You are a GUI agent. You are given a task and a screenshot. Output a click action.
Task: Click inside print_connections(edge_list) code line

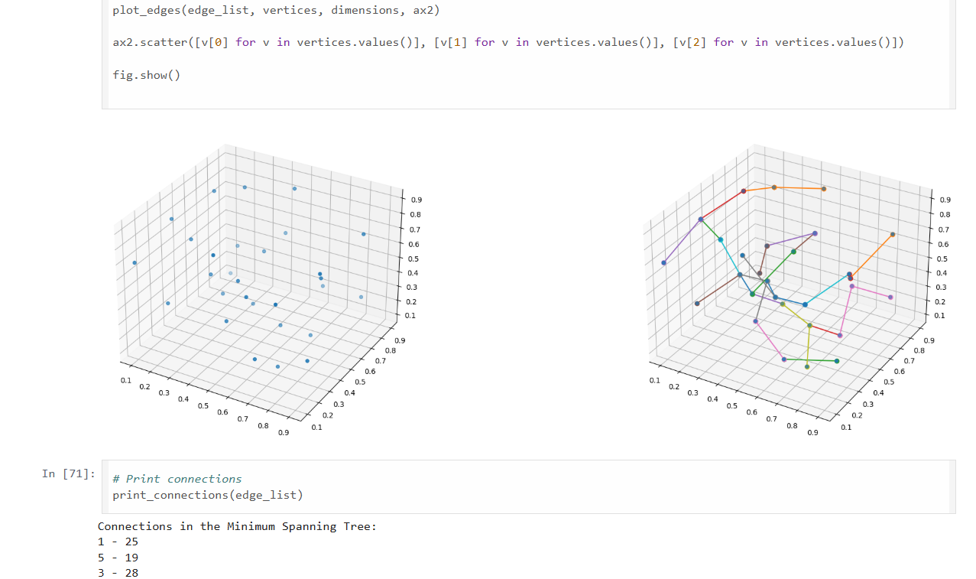coord(207,495)
